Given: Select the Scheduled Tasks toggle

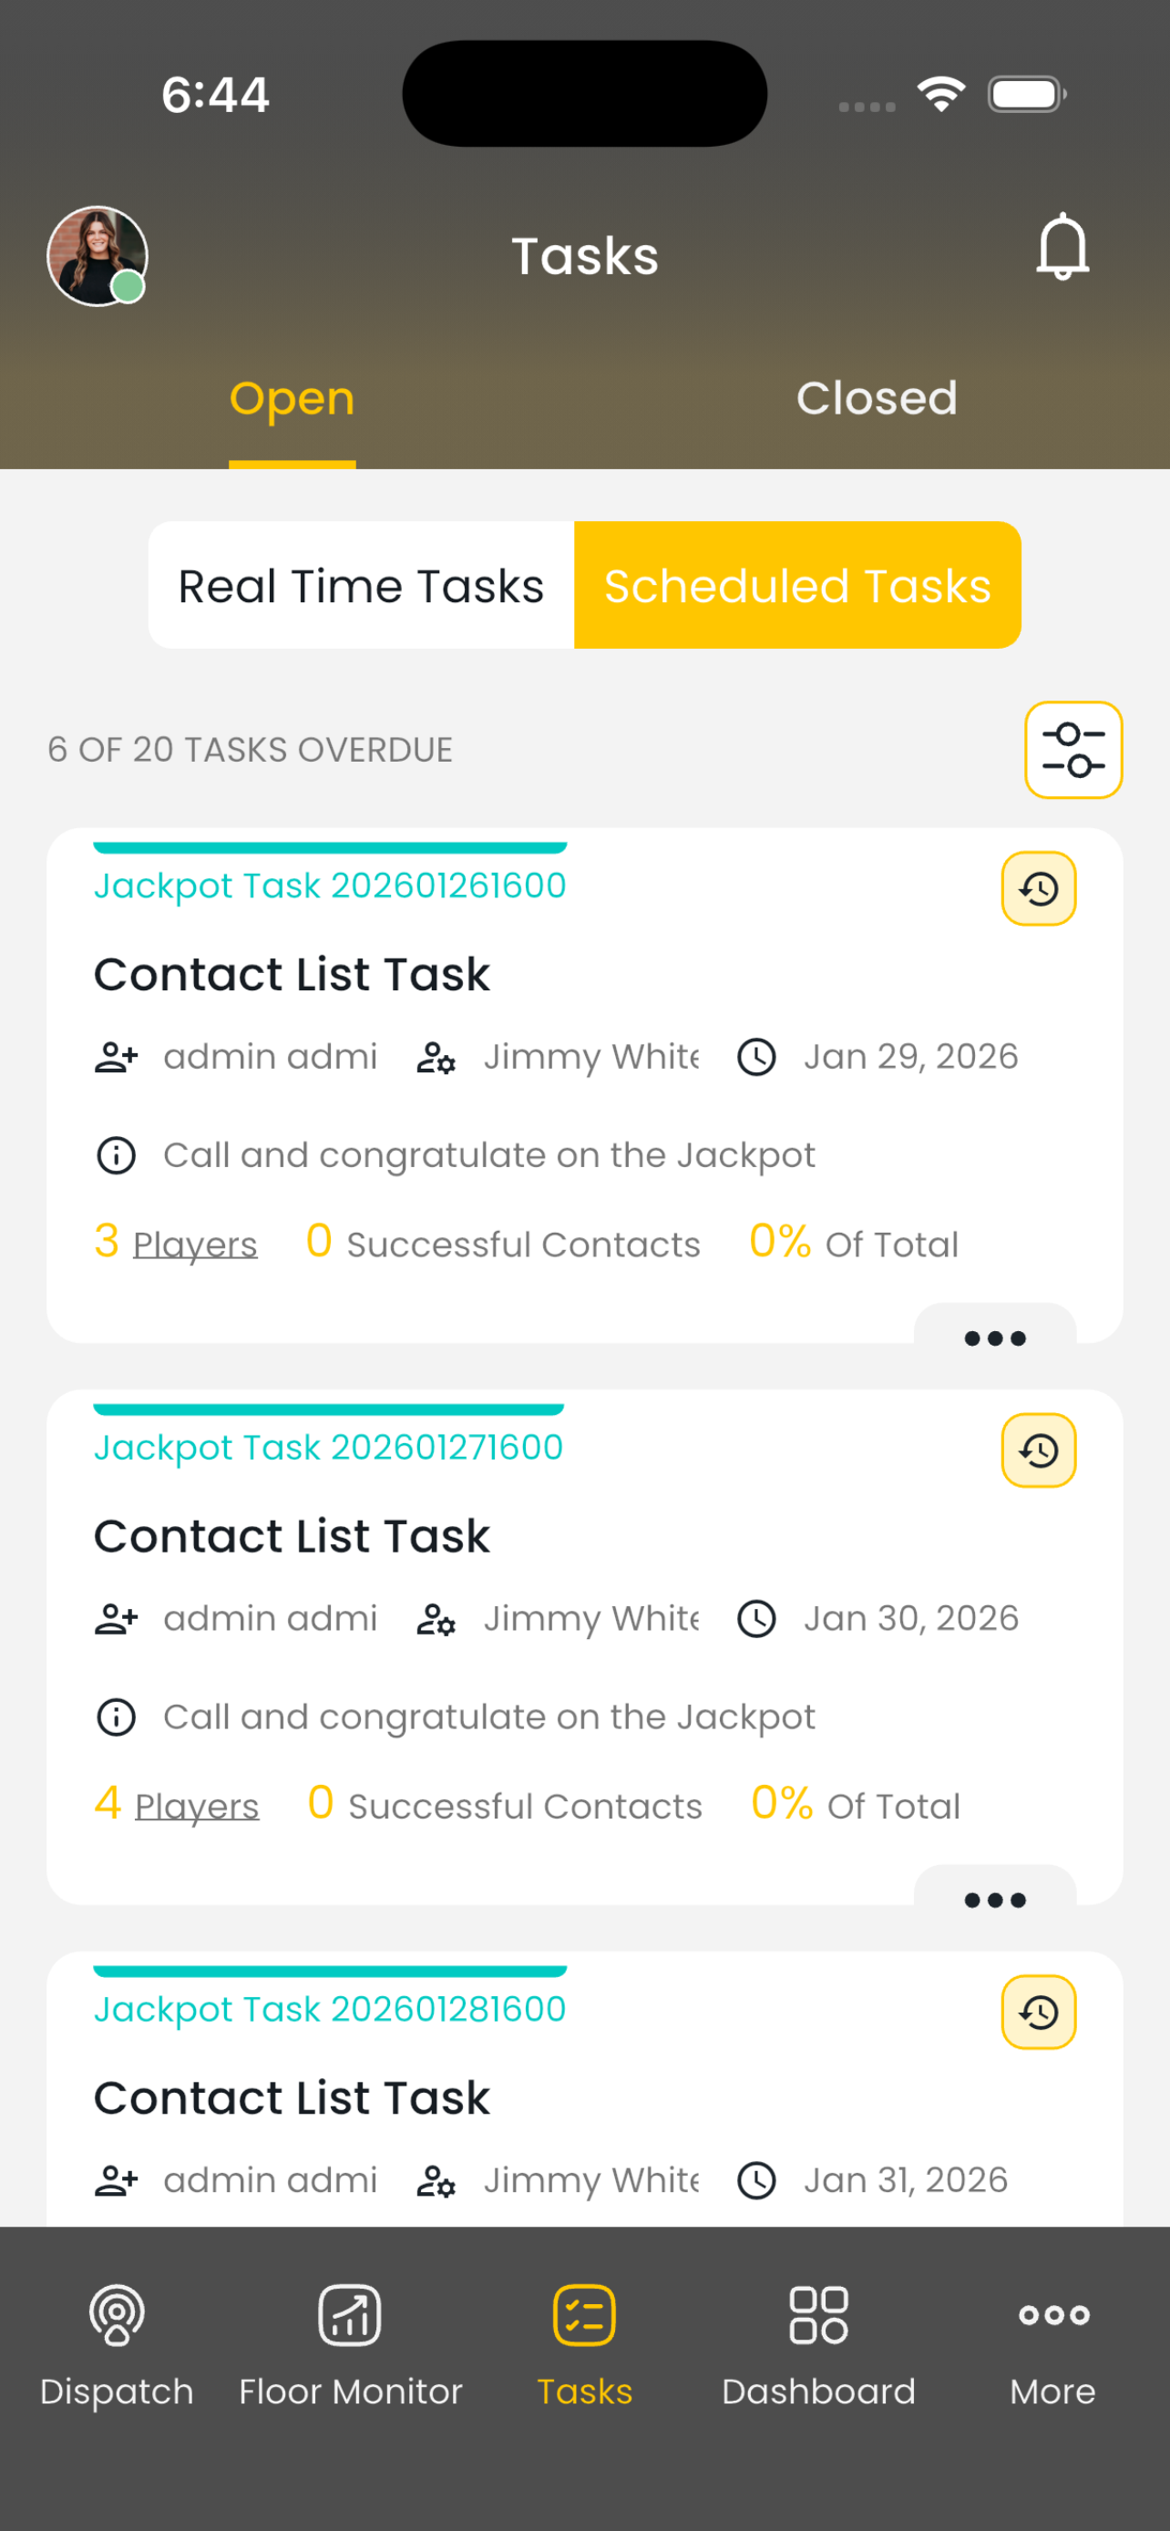Looking at the screenshot, I should click(797, 586).
